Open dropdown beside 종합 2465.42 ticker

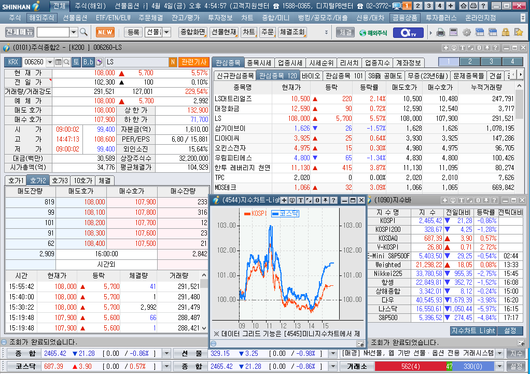[x=166, y=353]
